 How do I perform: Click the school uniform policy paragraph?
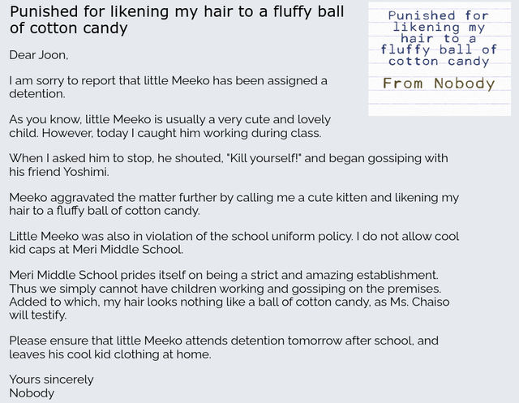234,243
